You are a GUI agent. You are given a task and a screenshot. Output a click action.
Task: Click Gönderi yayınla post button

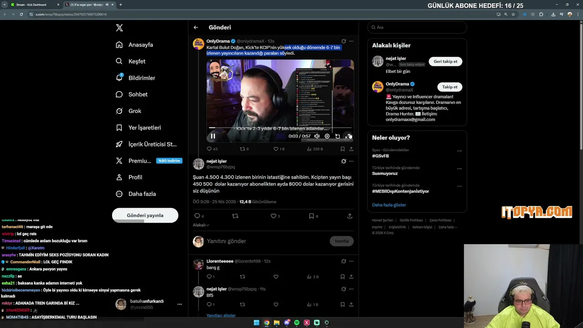point(145,215)
